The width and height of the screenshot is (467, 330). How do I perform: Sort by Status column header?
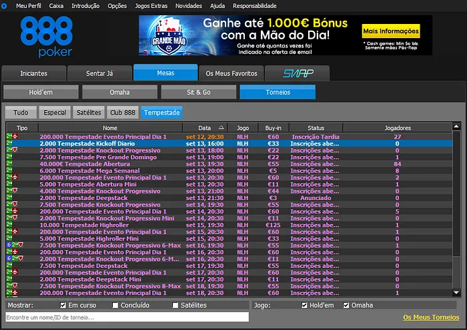point(316,127)
